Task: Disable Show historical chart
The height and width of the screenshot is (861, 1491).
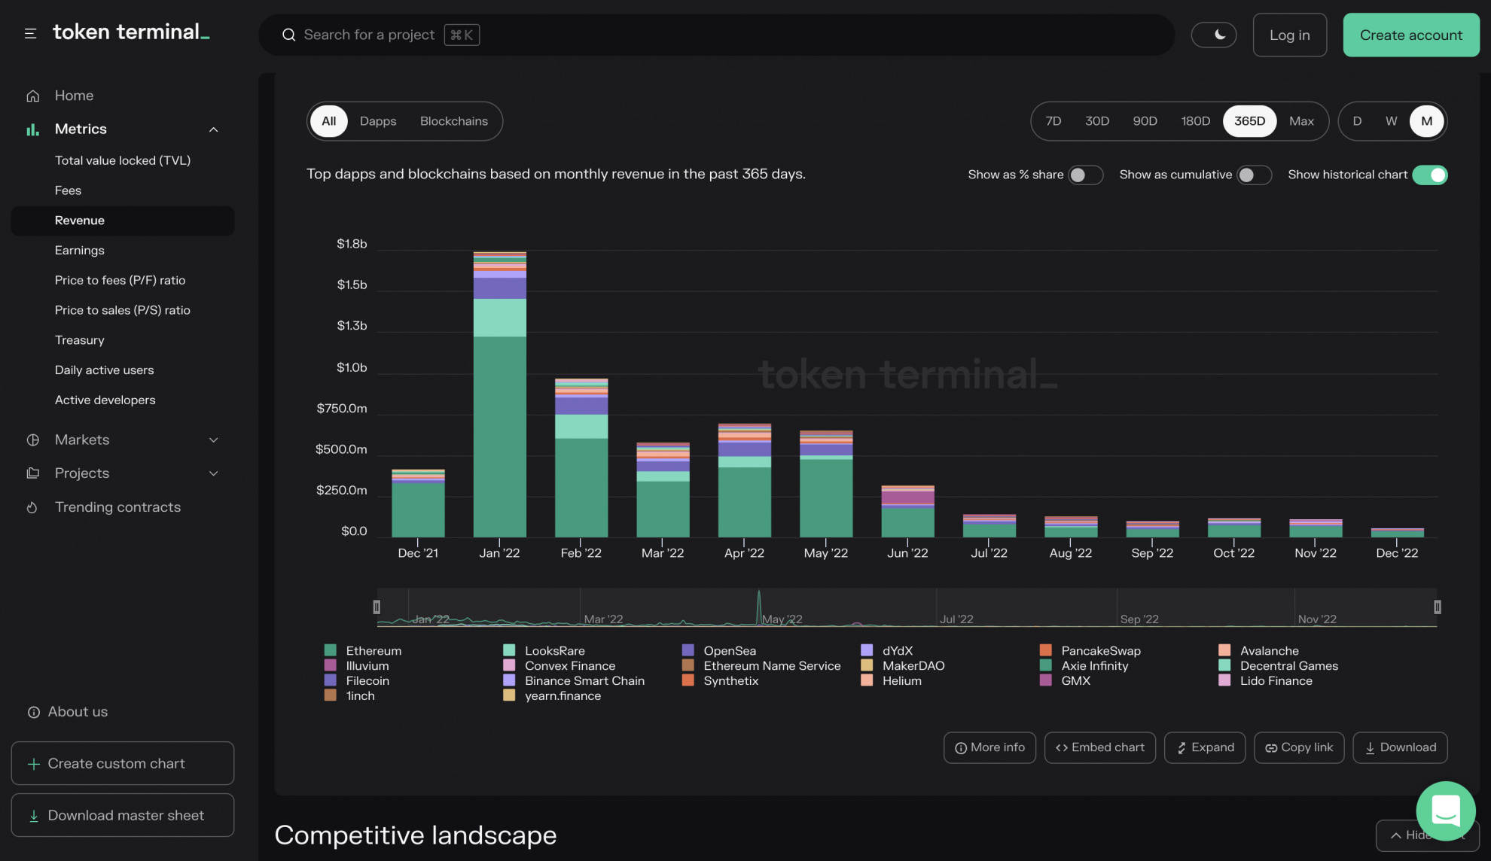Action: tap(1431, 175)
